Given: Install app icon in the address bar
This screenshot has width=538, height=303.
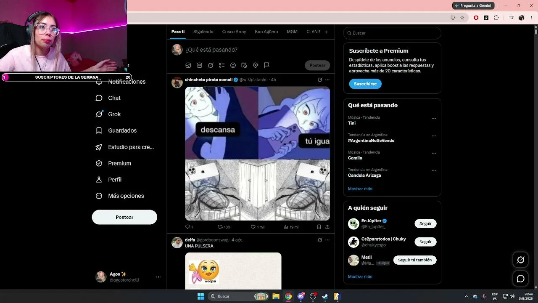Looking at the screenshot, I should tap(453, 18).
